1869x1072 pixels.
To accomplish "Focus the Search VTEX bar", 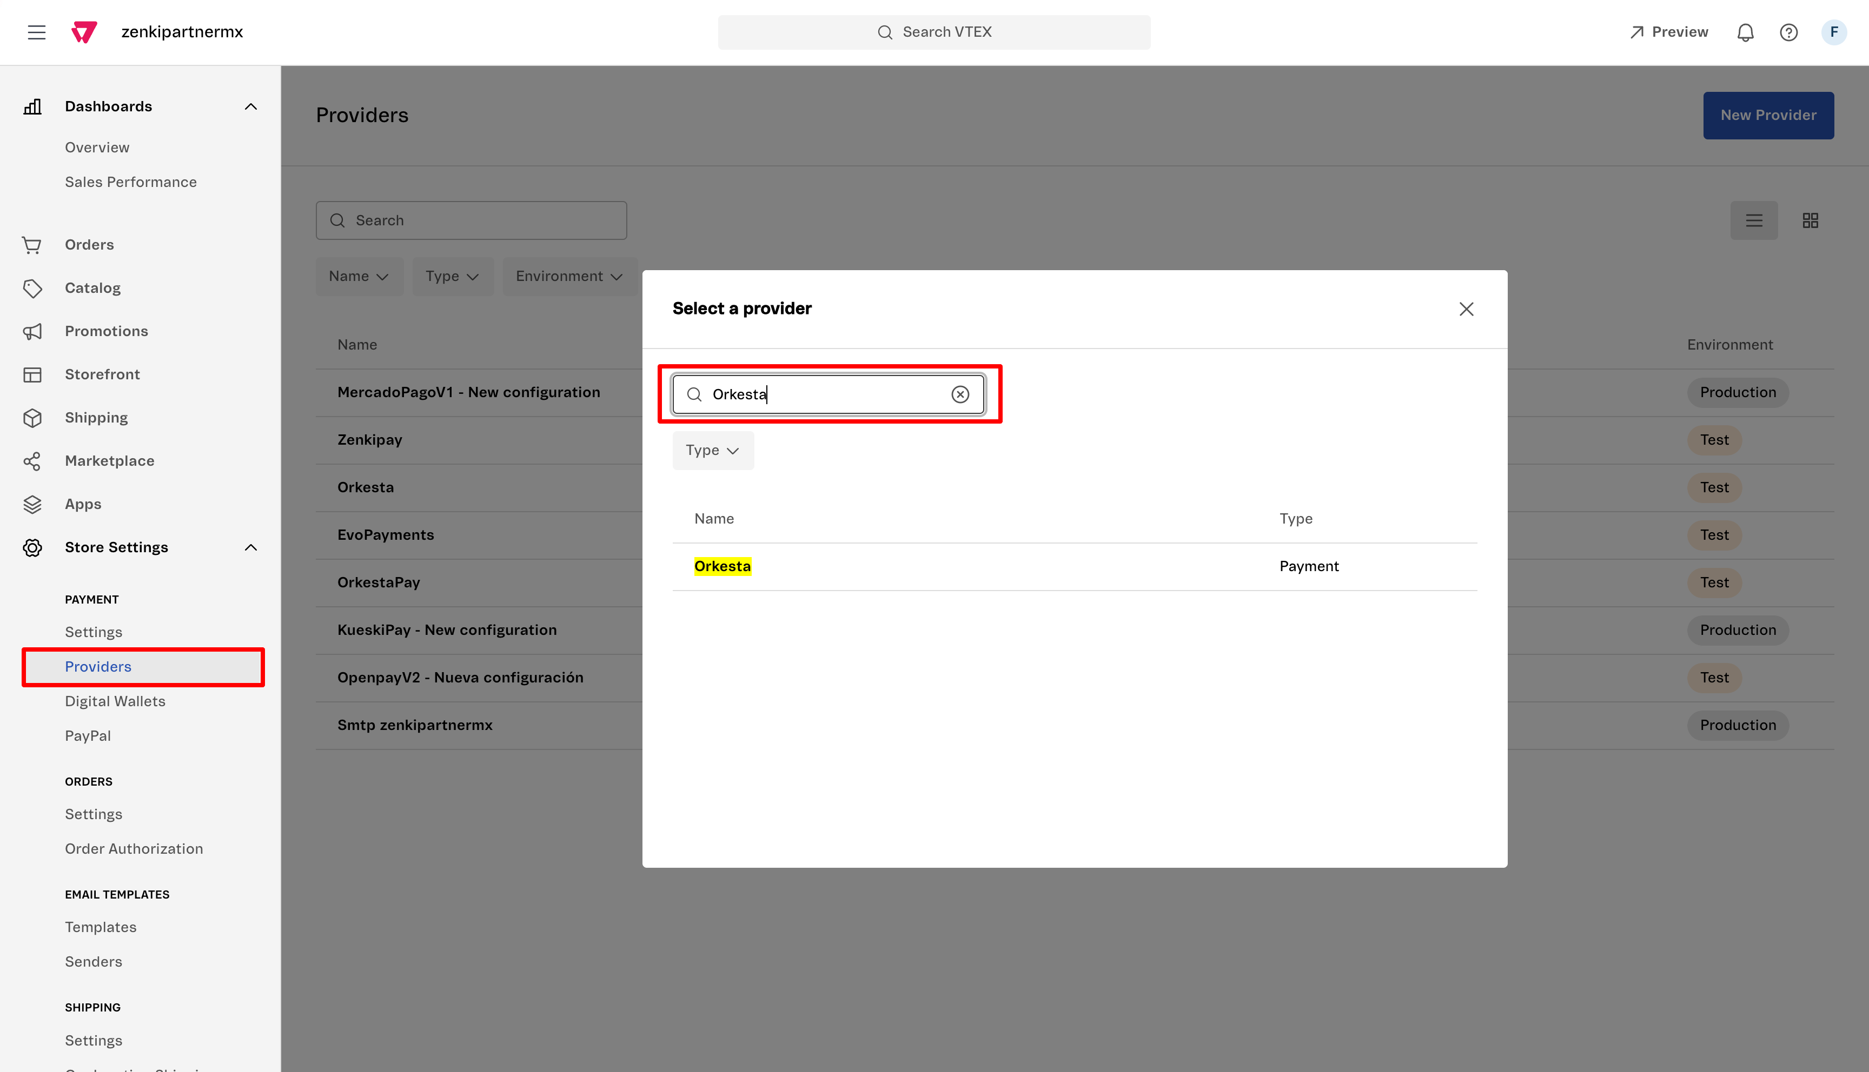I will point(934,32).
